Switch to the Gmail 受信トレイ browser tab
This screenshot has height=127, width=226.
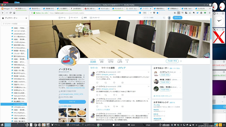21,8
